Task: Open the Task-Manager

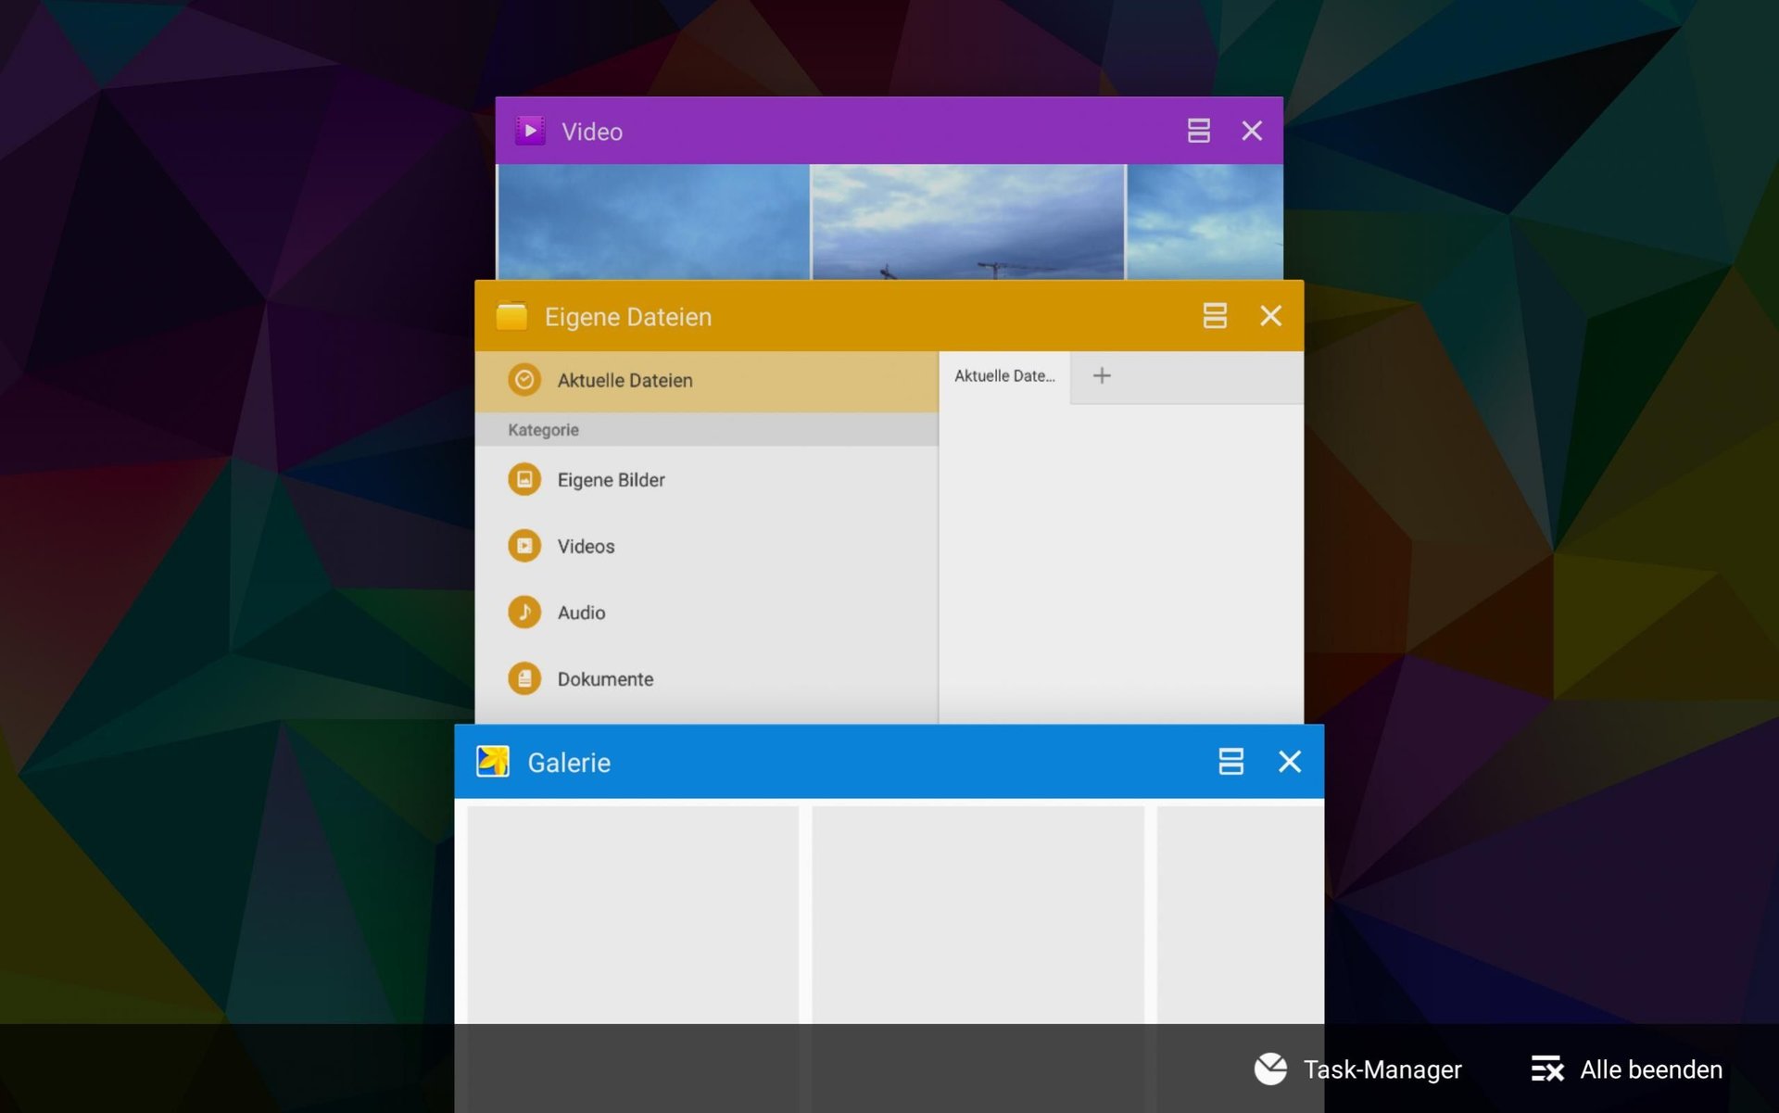Action: click(x=1358, y=1069)
